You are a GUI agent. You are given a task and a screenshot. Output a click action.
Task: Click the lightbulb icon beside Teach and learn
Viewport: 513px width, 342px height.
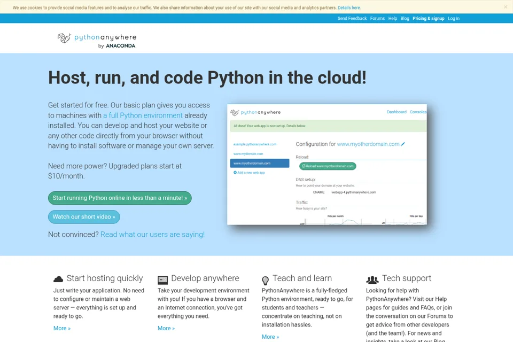pos(266,281)
